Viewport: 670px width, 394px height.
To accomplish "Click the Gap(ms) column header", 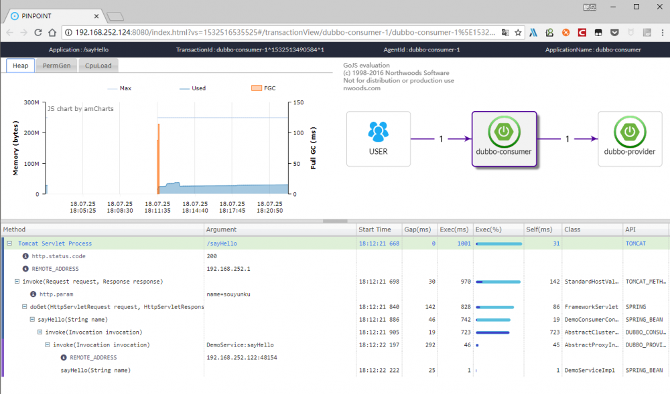I will (419, 229).
